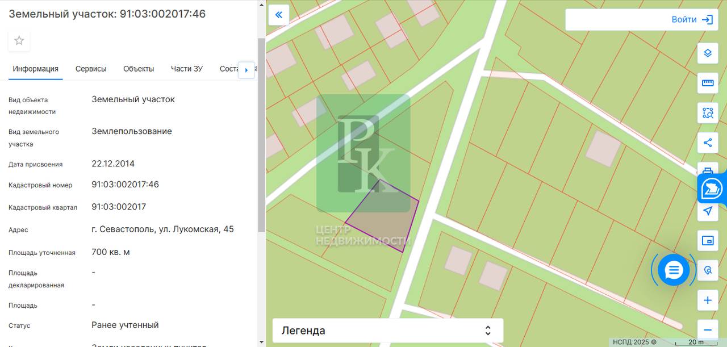
Task: Open the overview mini-map icon
Action: [x=708, y=241]
